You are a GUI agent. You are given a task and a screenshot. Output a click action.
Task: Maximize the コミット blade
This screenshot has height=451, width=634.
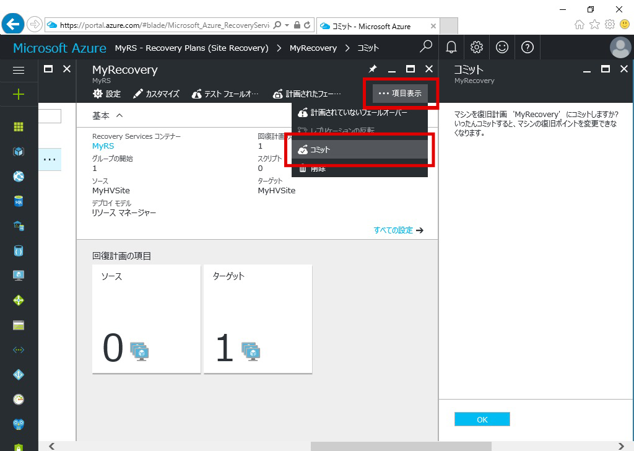[606, 69]
